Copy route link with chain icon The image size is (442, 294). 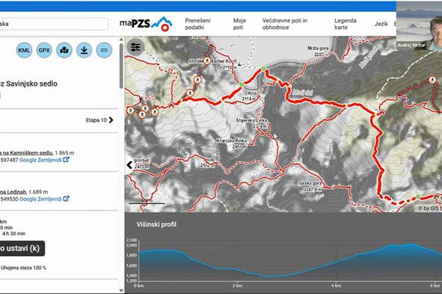104,50
